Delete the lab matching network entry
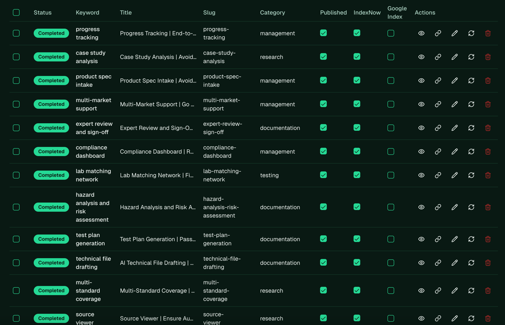Image resolution: width=505 pixels, height=325 pixels. [x=488, y=175]
